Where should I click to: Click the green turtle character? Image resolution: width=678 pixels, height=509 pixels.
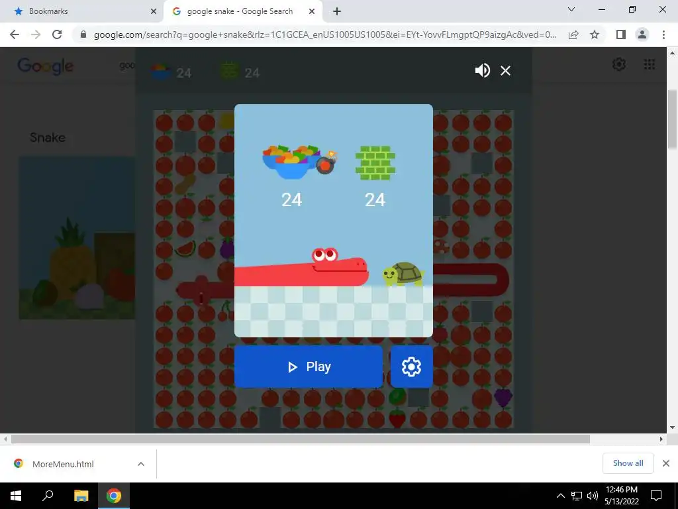403,274
